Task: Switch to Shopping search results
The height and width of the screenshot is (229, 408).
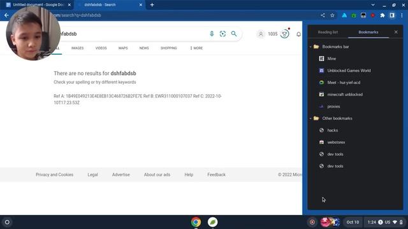Action: pyautogui.click(x=168, y=48)
